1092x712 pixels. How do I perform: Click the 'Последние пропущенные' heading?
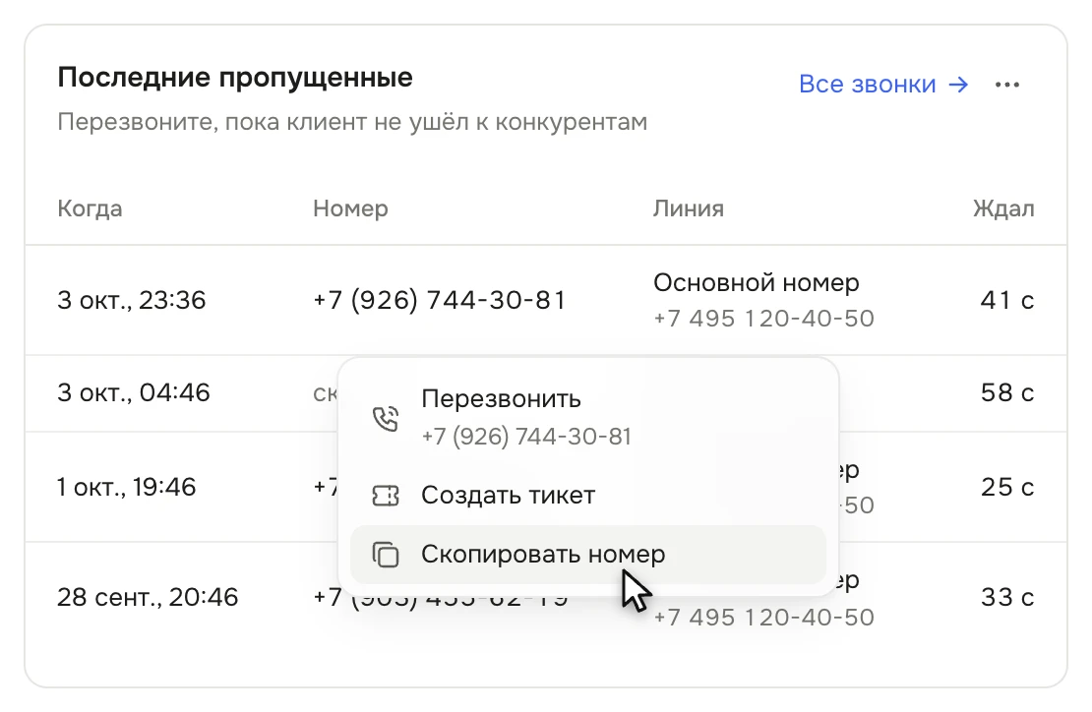pyautogui.click(x=235, y=78)
